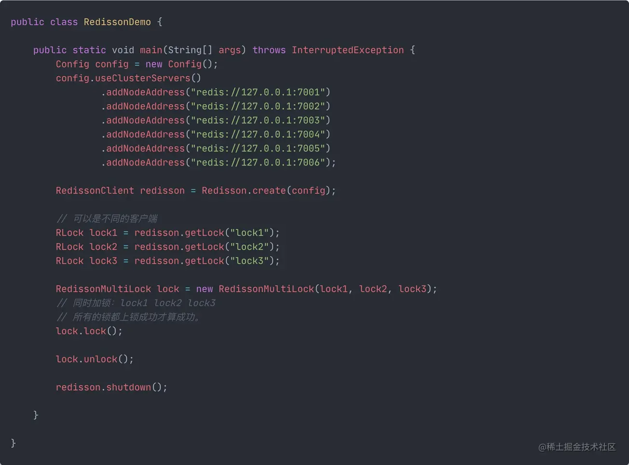Image resolution: width=629 pixels, height=465 pixels.
Task: Click the comment '同时加锁: lock1 lock2 lock3'
Action: (136, 303)
